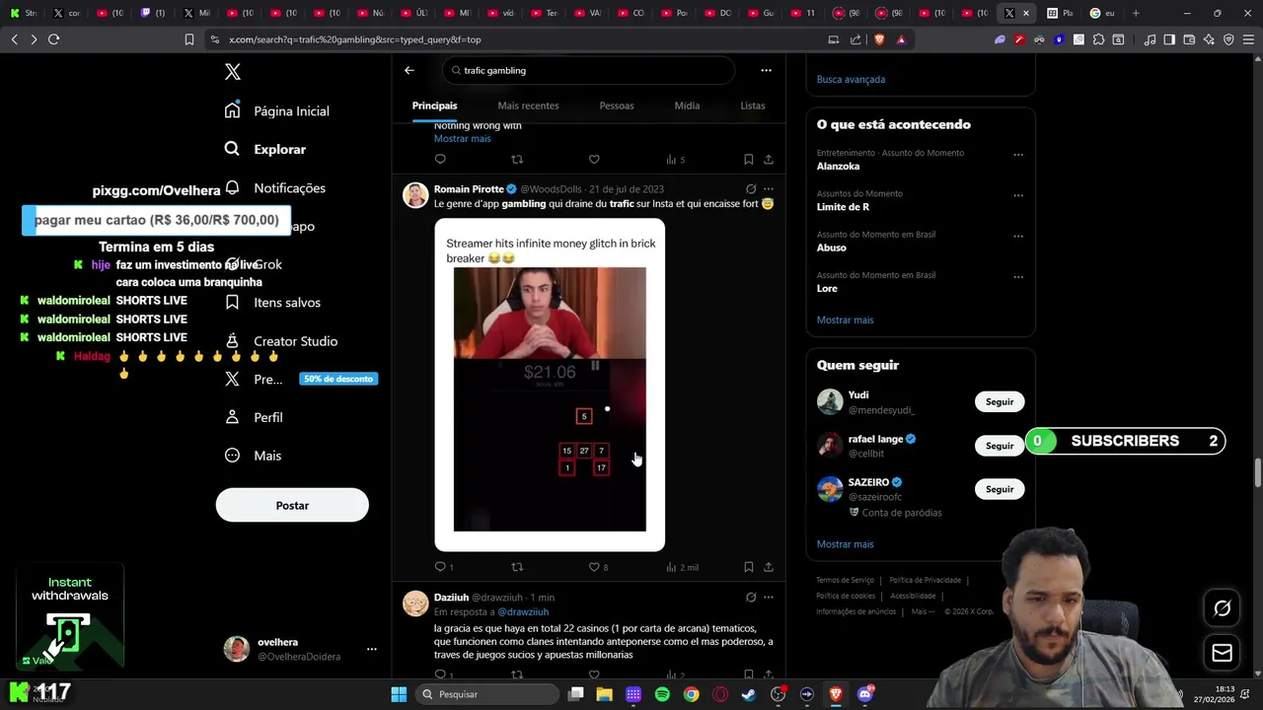The height and width of the screenshot is (710, 1263).
Task: Click the Postar button
Action: pos(292,505)
